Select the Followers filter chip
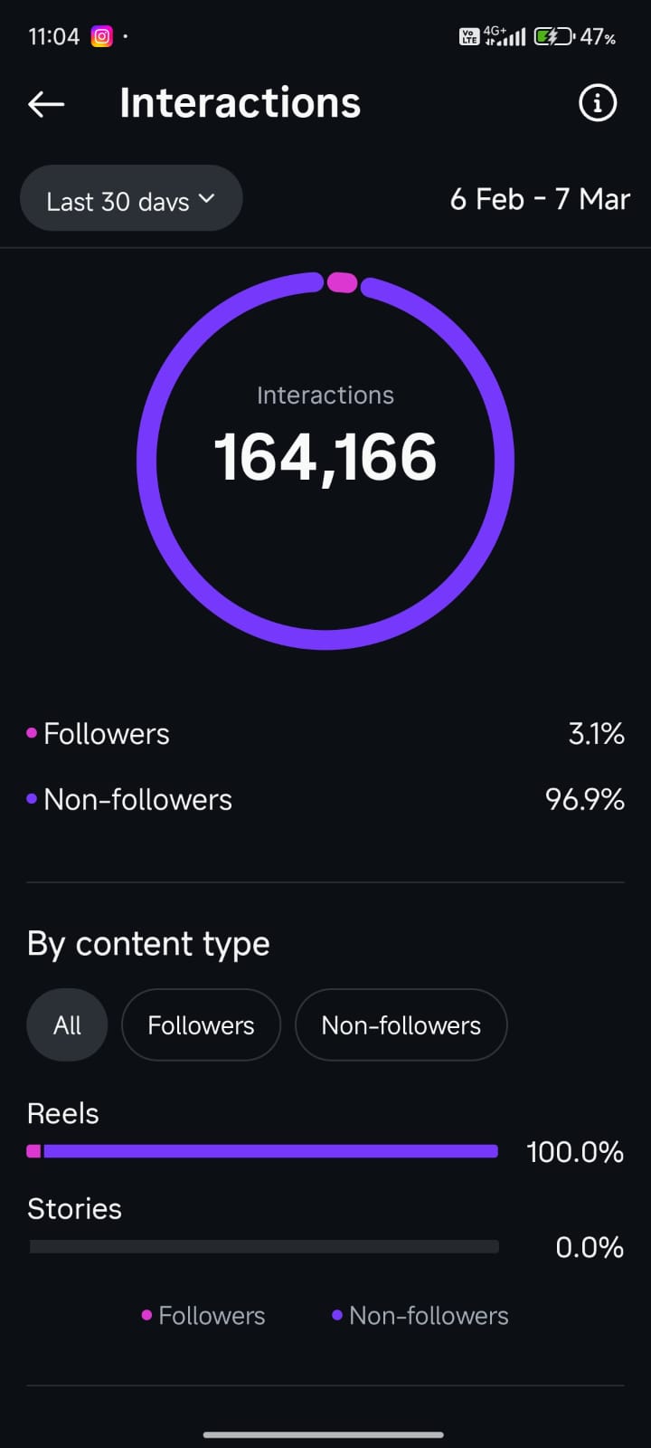651x1448 pixels. (201, 1025)
